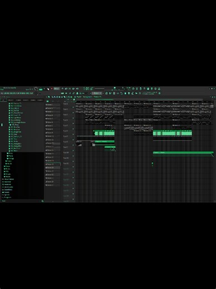Viewport: 216px width, 289px height.
Task: Mute Track 5 using its green switch
Action: tap(73, 129)
